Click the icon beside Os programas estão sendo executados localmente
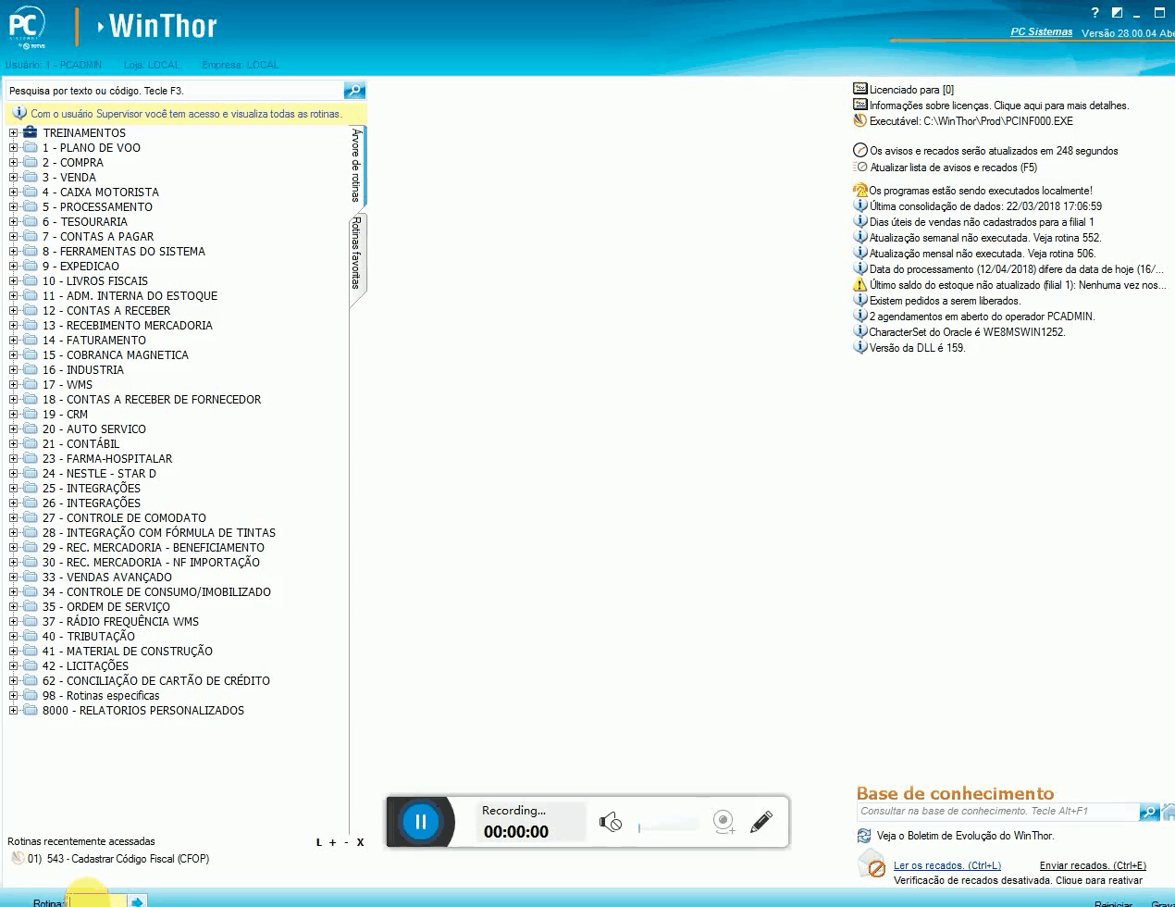Viewport: 1175px width, 907px height. [x=860, y=190]
